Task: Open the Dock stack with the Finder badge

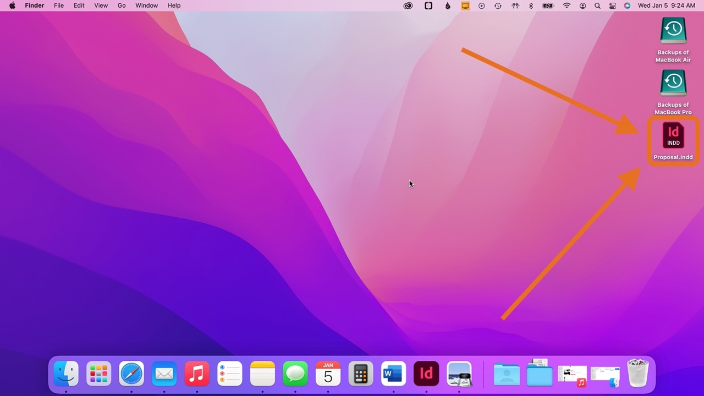Action: (605, 376)
